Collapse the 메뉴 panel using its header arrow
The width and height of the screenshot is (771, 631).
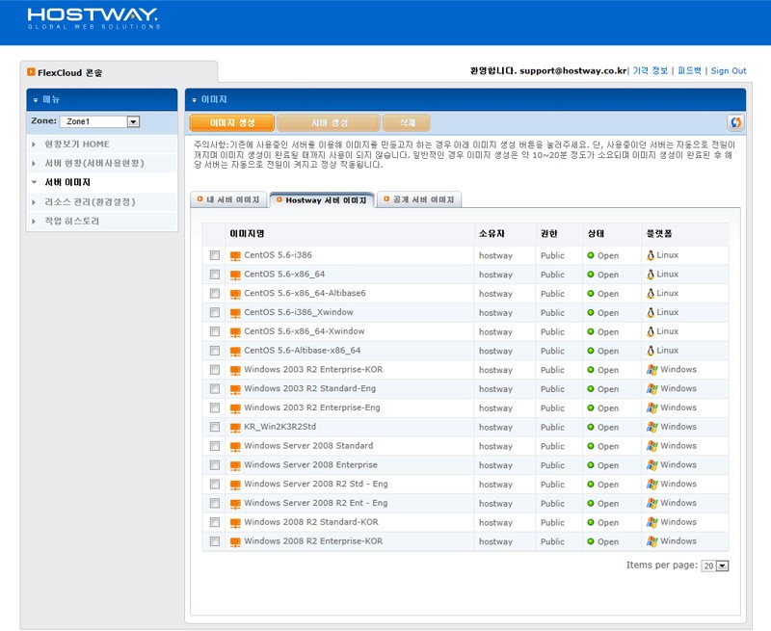click(35, 100)
